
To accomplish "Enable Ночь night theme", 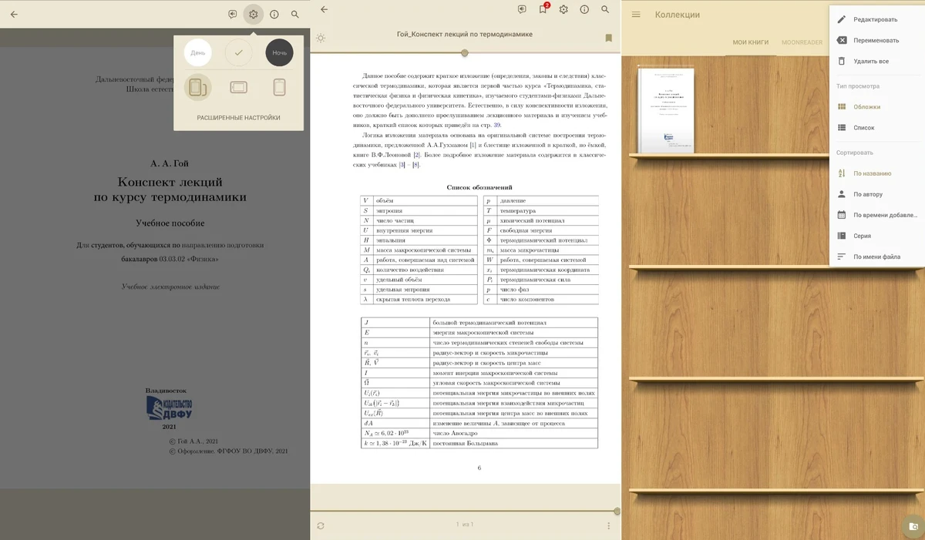I will tap(279, 52).
